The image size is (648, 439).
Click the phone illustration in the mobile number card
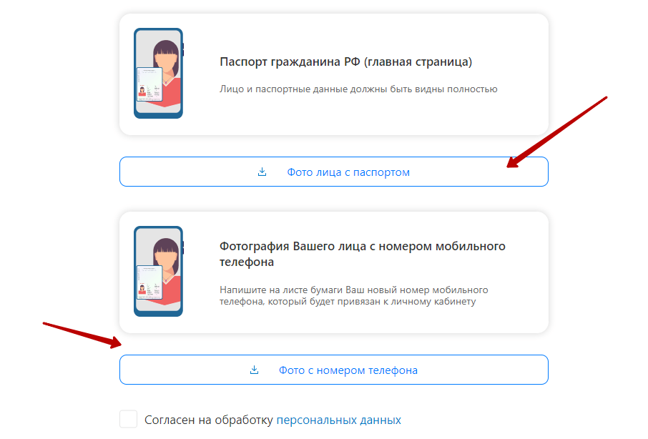point(159,271)
